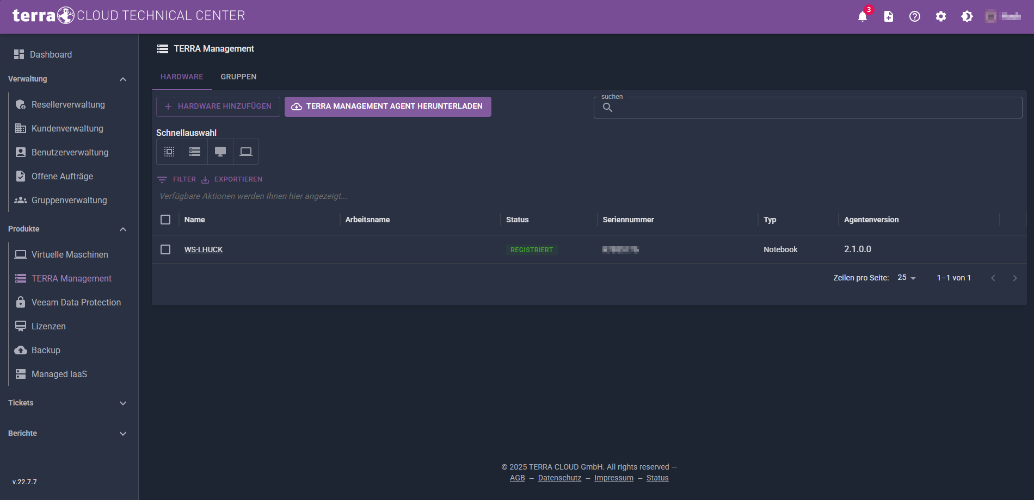Download the TERRA Management Agent

pos(388,107)
